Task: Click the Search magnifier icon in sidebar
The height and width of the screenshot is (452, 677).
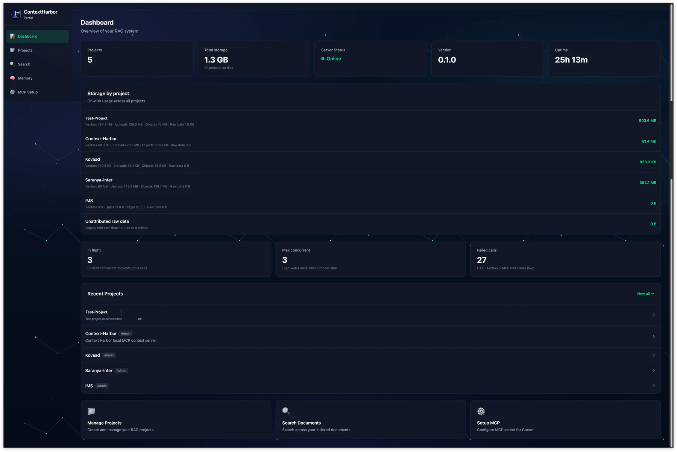Action: pos(12,64)
